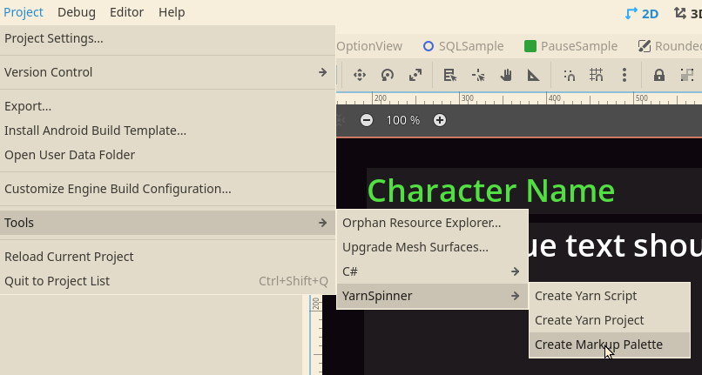Zoom in with the plus button
This screenshot has width=702, height=375.
click(440, 120)
